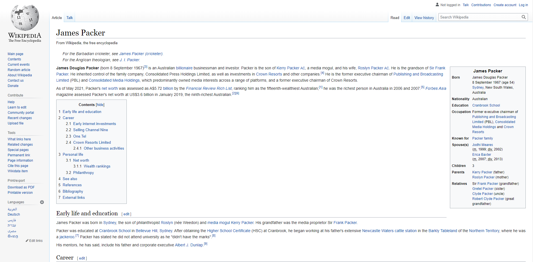Viewport: 533px width, 262px height.
Task: Jump to One.Tel in contents
Action: (x=79, y=136)
